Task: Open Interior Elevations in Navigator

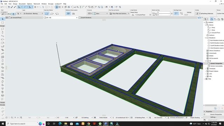Action: pyautogui.click(x=215, y=51)
